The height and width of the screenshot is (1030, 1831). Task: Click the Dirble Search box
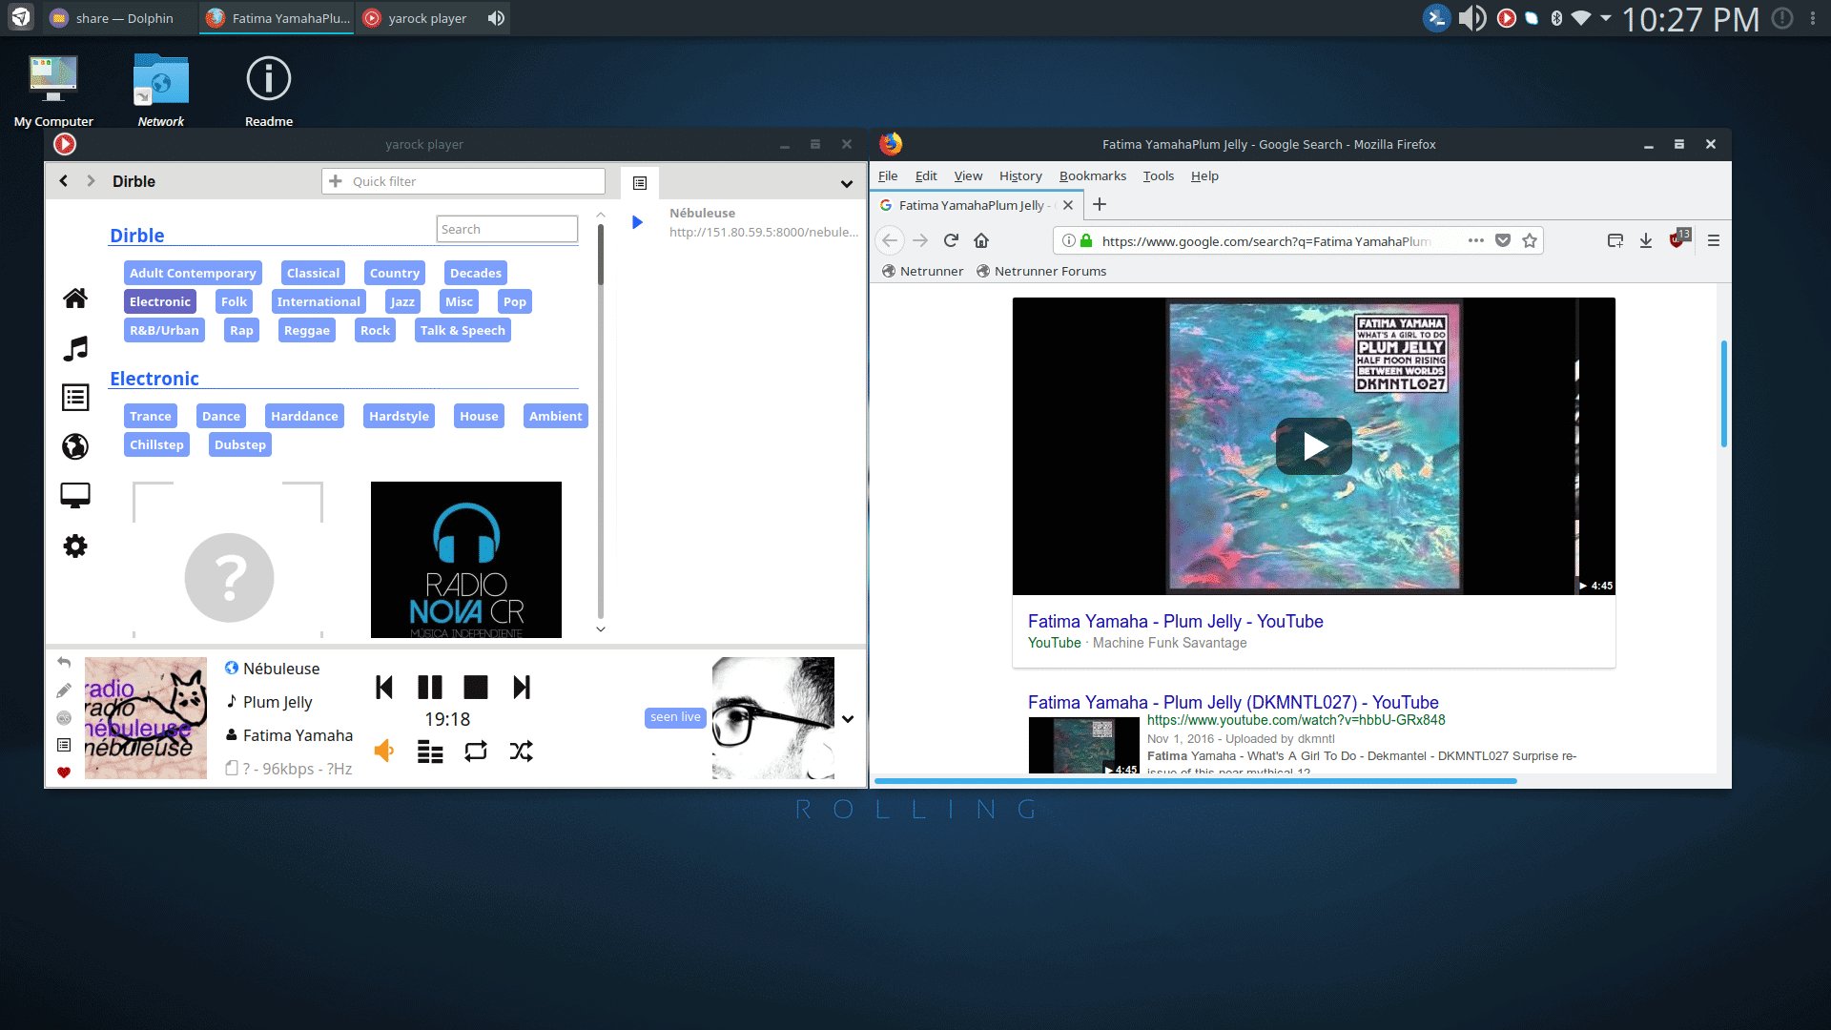coord(507,229)
